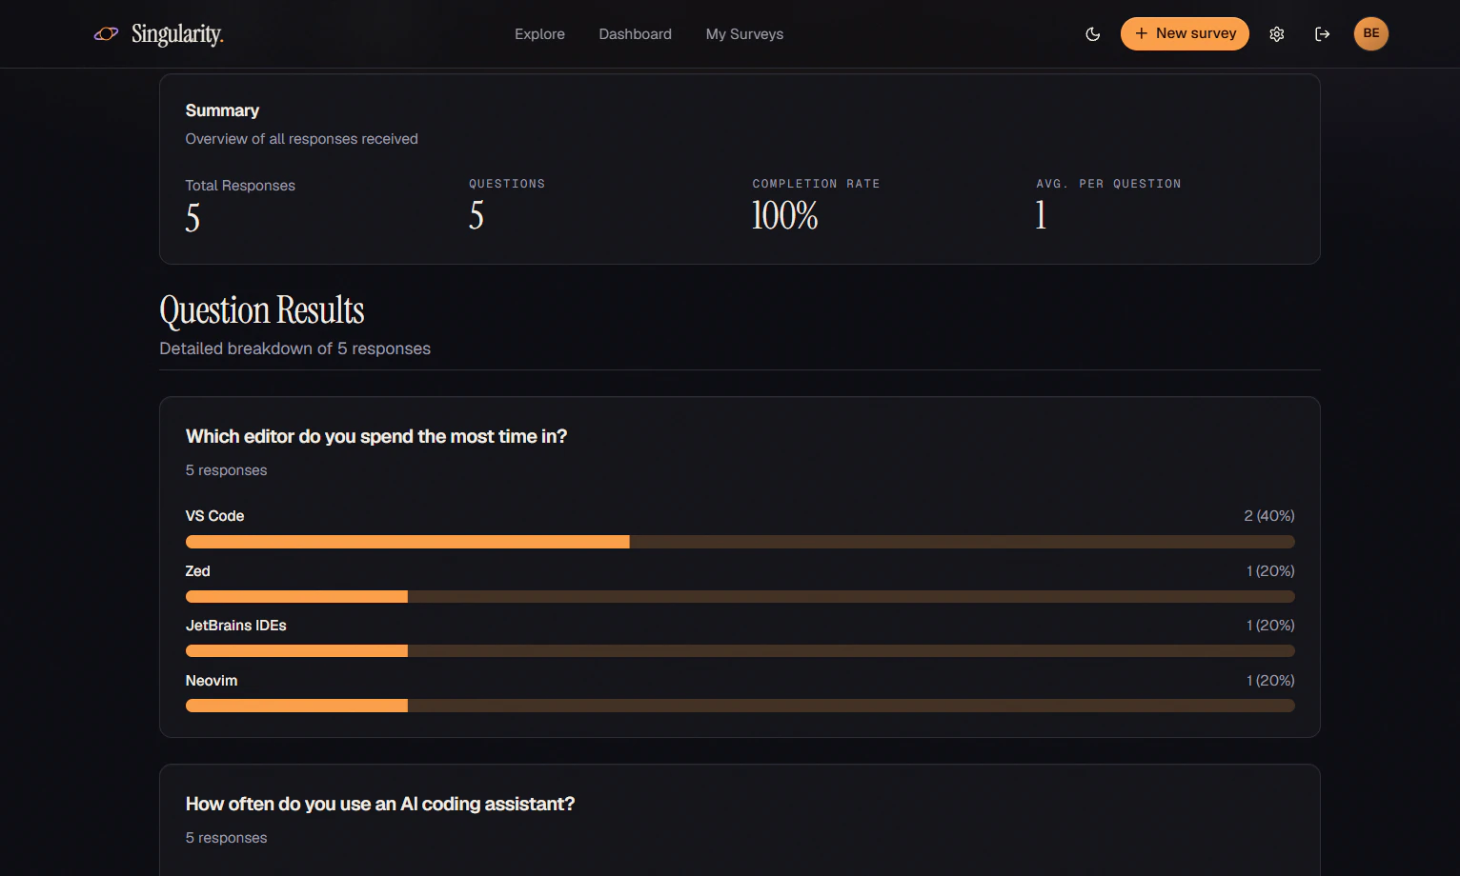Screen dimensions: 1460x876
Task: Click the Zed option label
Action: pos(197,571)
